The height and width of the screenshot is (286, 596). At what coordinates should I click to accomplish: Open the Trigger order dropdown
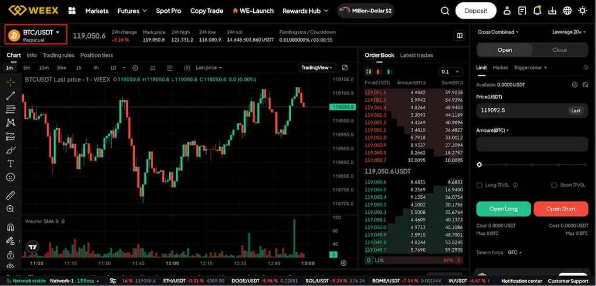click(530, 67)
